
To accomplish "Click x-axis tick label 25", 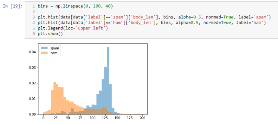I will [x=56, y=118].
